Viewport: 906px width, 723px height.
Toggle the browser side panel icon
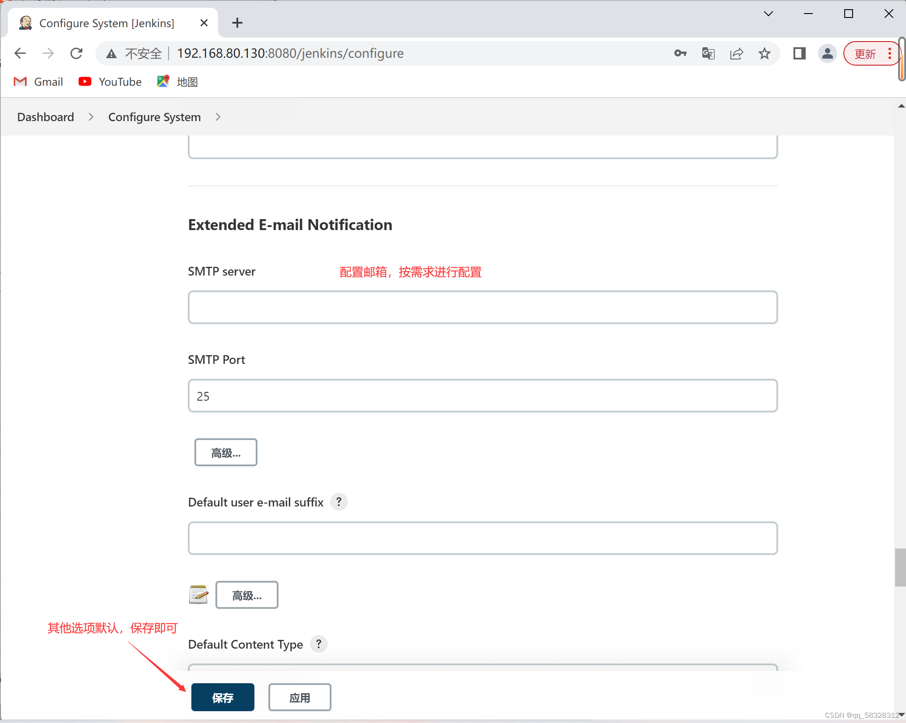point(799,53)
